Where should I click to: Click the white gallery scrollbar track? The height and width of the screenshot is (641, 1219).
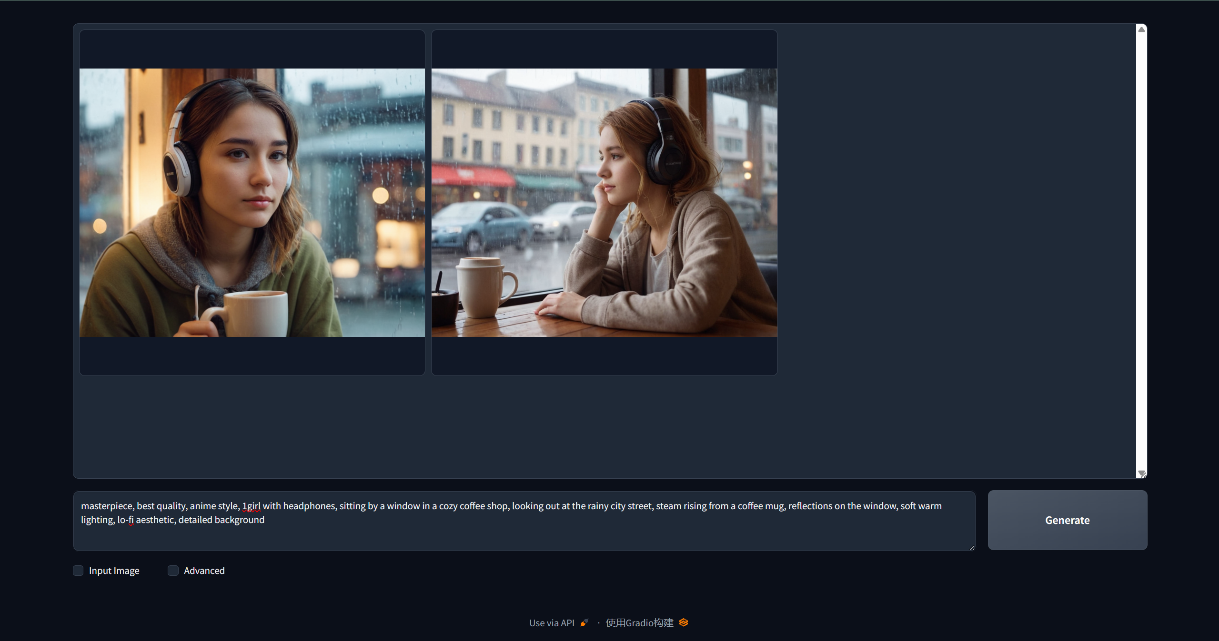tap(1141, 238)
